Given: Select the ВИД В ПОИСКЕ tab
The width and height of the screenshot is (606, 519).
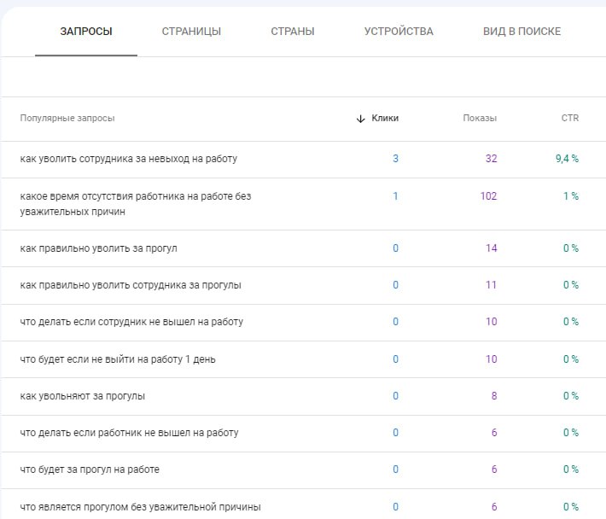Looking at the screenshot, I should (522, 32).
